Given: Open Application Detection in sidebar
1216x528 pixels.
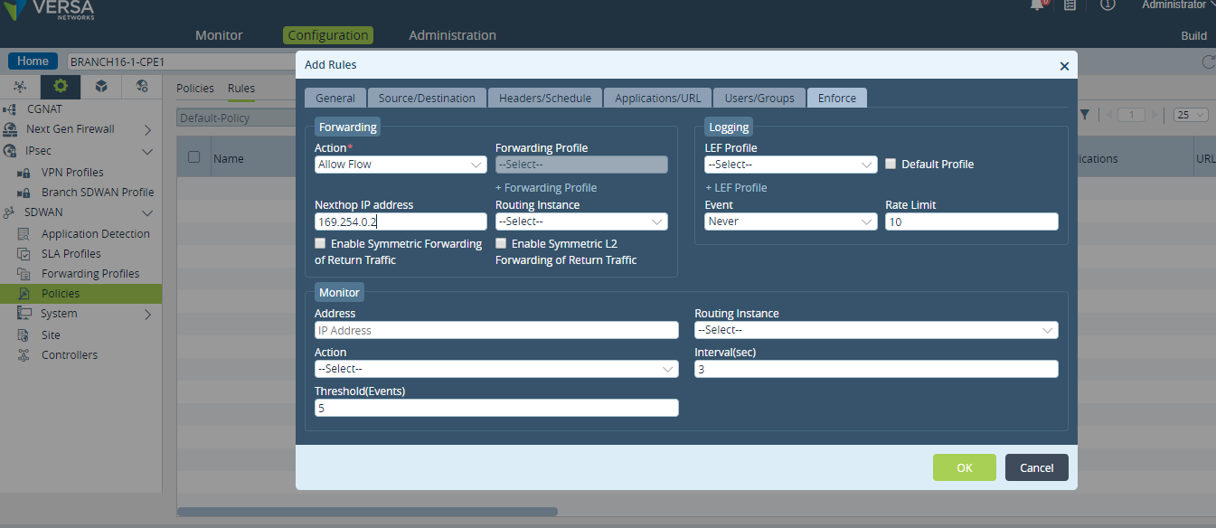Looking at the screenshot, I should pyautogui.click(x=96, y=234).
